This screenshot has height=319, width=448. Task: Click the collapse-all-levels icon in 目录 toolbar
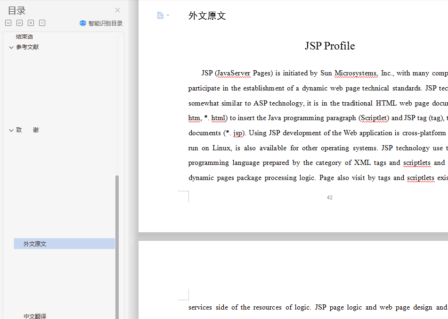click(x=19, y=23)
